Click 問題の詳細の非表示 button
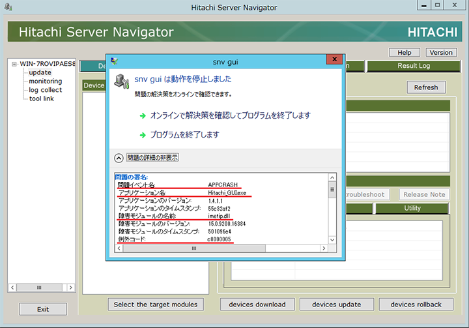The height and width of the screenshot is (328, 469). 152,158
